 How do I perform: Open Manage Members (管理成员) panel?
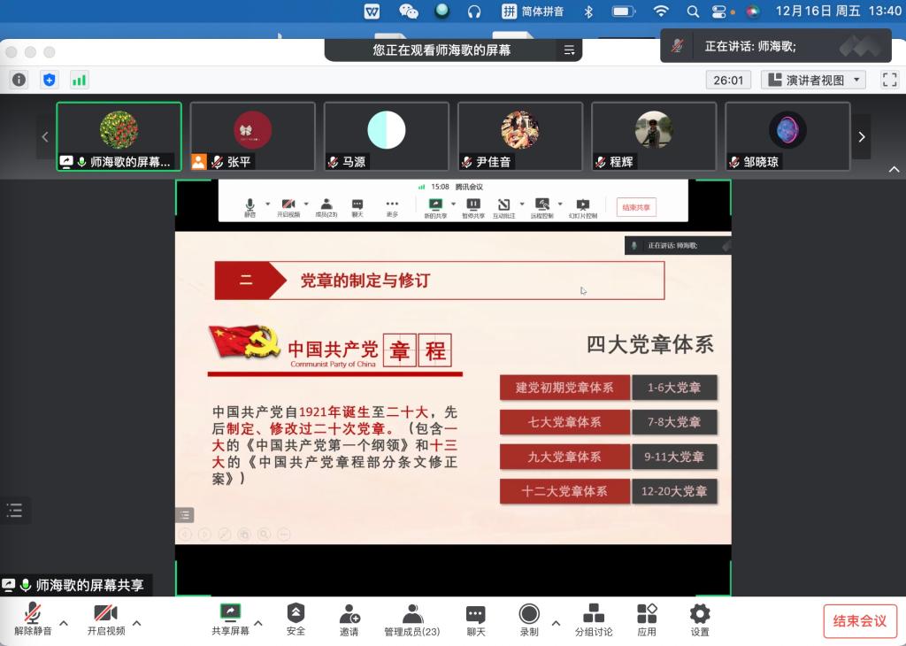411,619
